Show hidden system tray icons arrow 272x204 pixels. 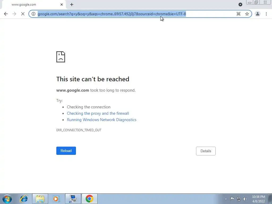click(x=226, y=199)
